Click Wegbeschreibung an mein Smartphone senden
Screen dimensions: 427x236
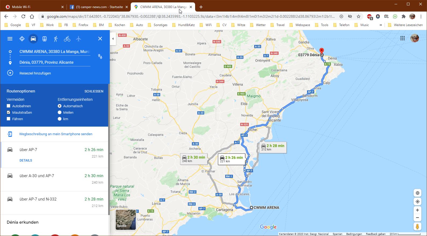pyautogui.click(x=56, y=134)
